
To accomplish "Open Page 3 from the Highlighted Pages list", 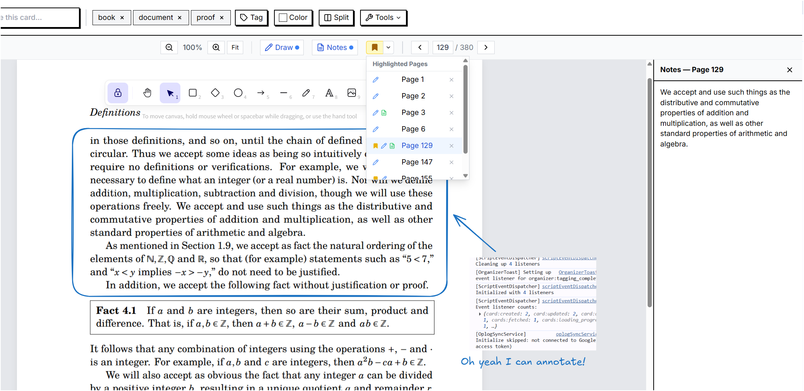I will pyautogui.click(x=413, y=112).
